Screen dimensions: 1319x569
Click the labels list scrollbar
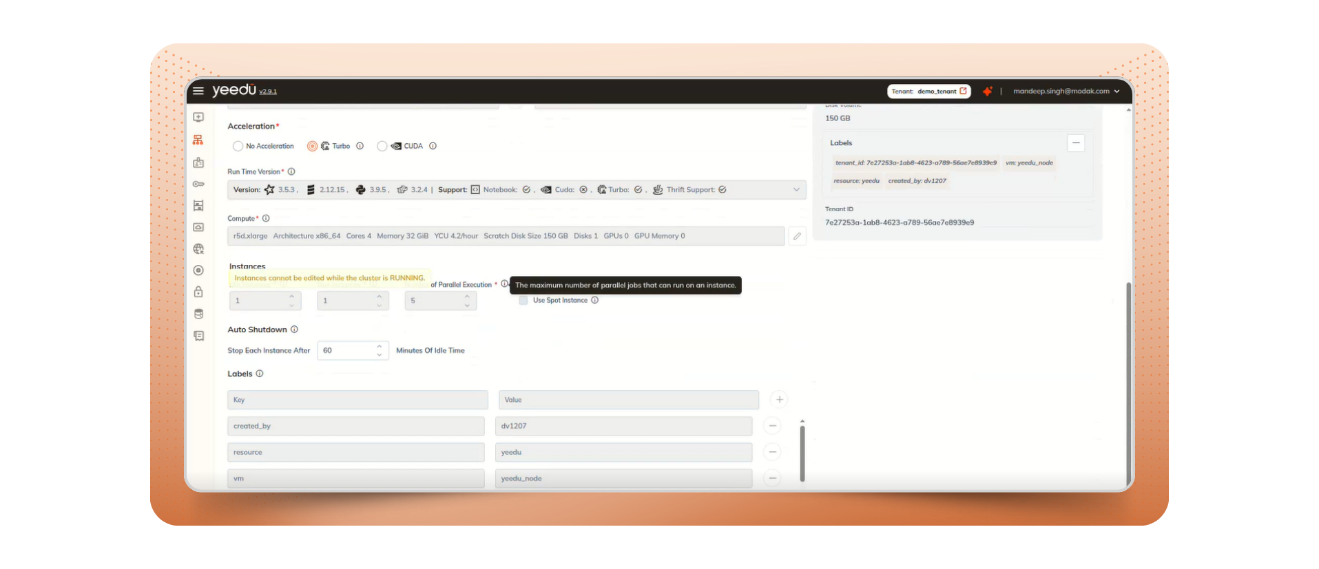point(802,453)
